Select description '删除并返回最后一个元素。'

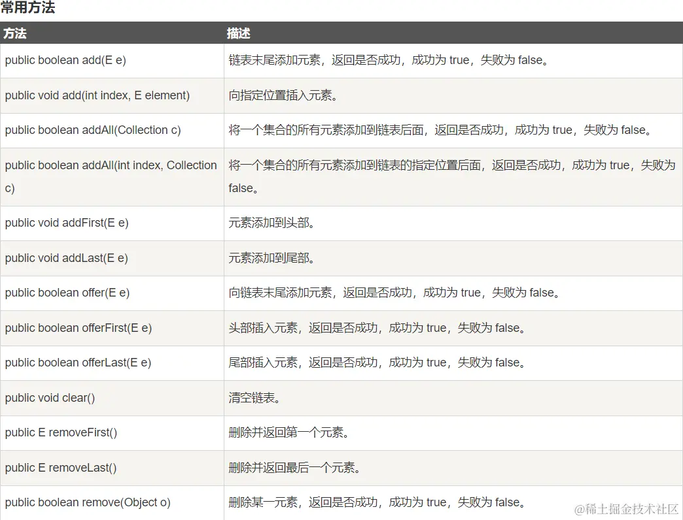tap(294, 468)
